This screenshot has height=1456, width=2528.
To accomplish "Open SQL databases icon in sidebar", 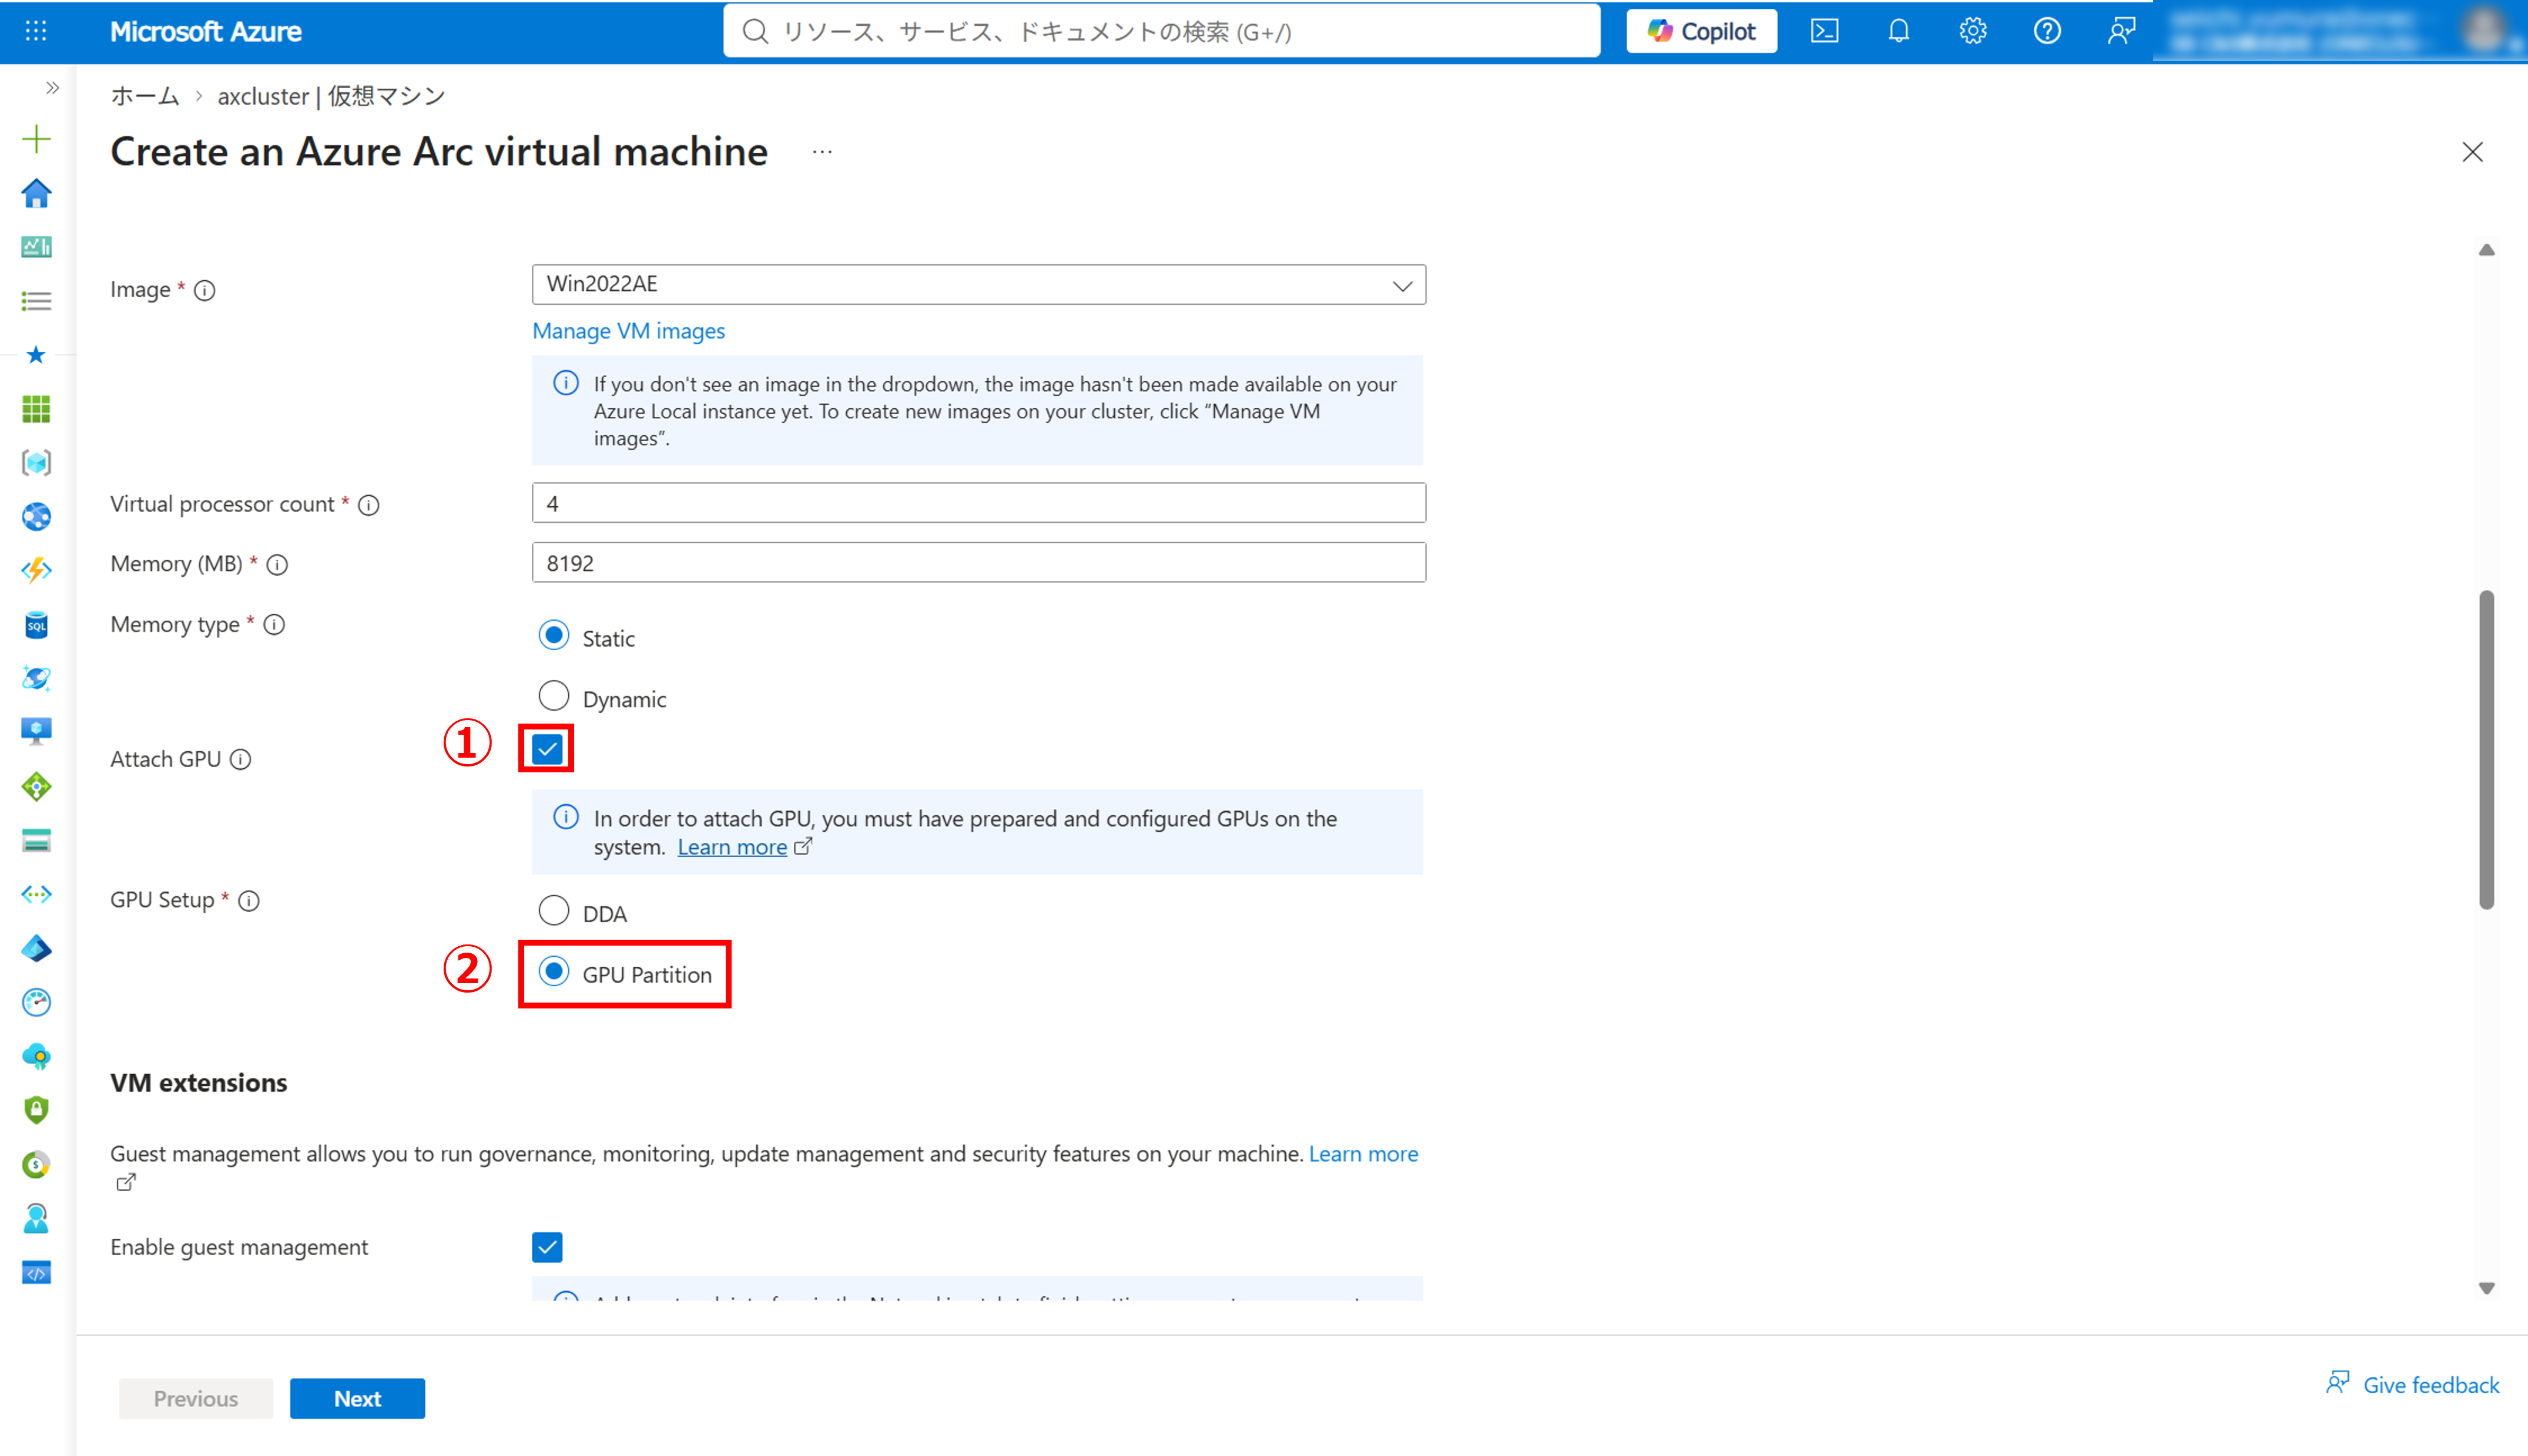I will pyautogui.click(x=36, y=625).
